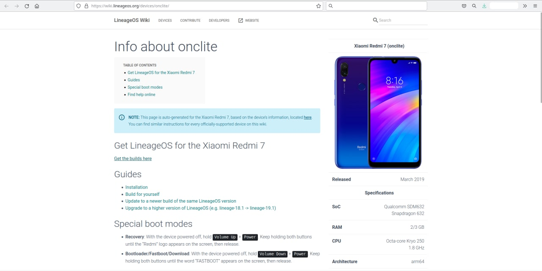
Task: Open the CONTRIBUTE menu
Action: (190, 20)
